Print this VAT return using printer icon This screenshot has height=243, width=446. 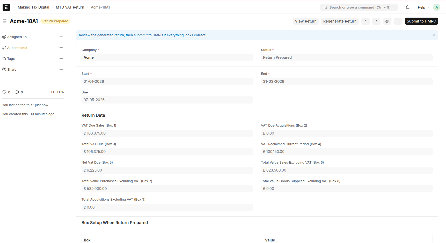pyautogui.click(x=387, y=21)
